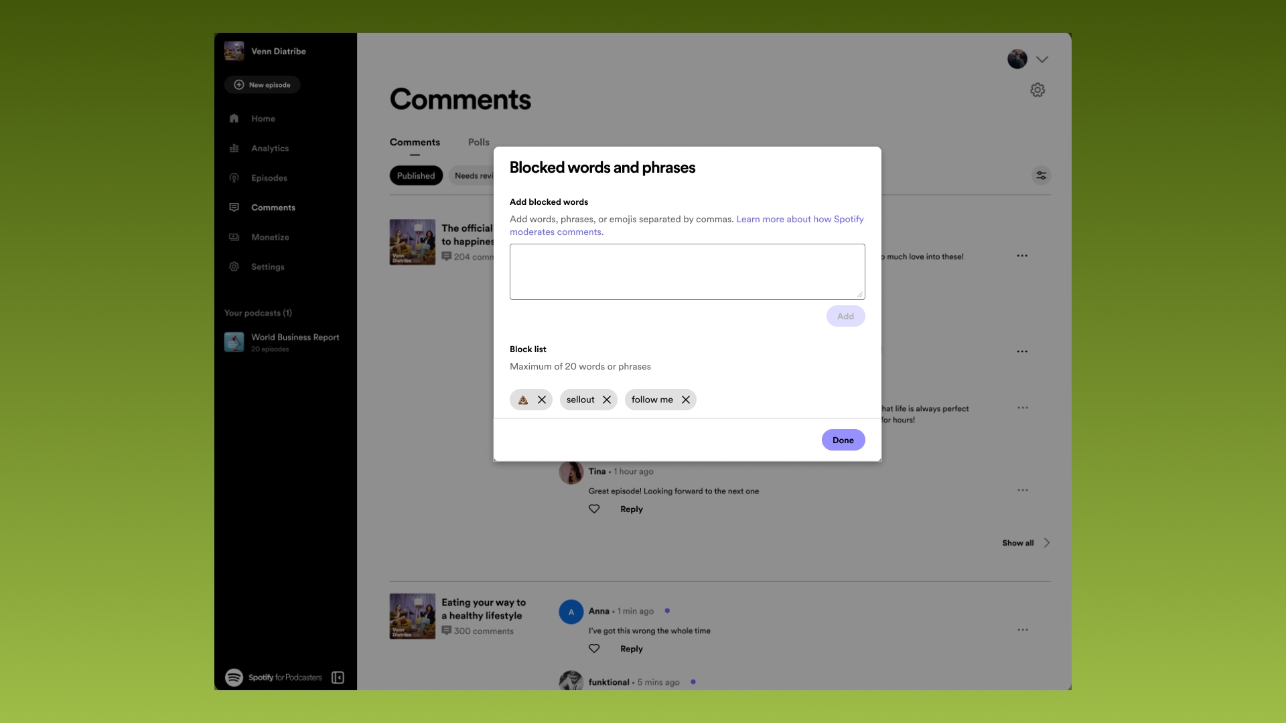Click the Comments speech icon in sidebar
Viewport: 1286px width, 723px height.
234,208
